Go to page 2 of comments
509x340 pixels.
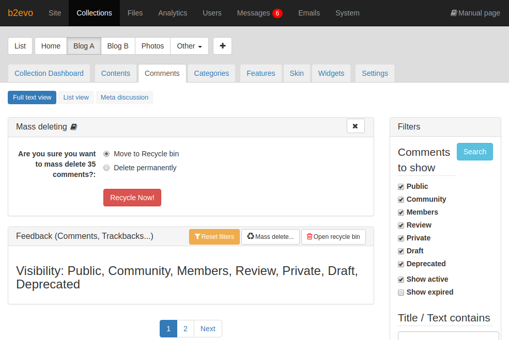pyautogui.click(x=186, y=329)
